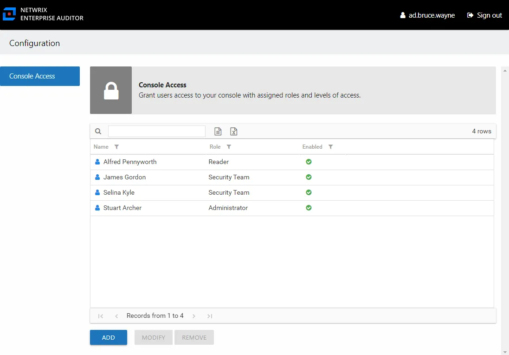
Task: Select the Stuart Archer row
Action: tap(292, 208)
